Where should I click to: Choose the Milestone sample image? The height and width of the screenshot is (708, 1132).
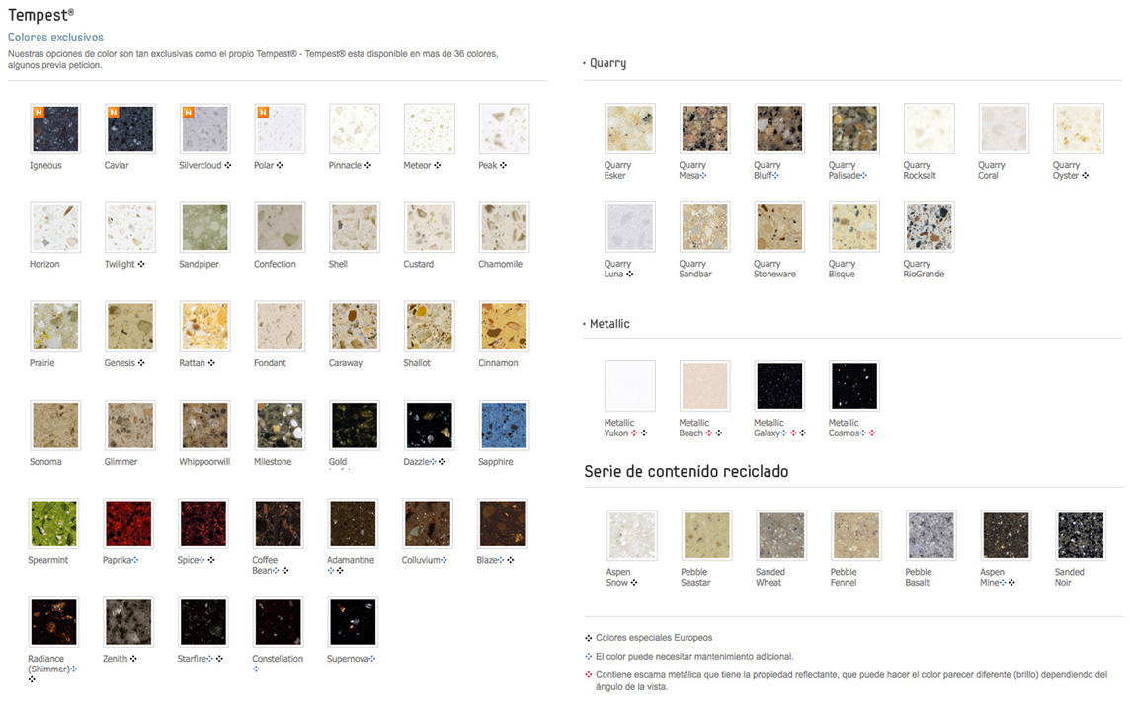[x=280, y=425]
